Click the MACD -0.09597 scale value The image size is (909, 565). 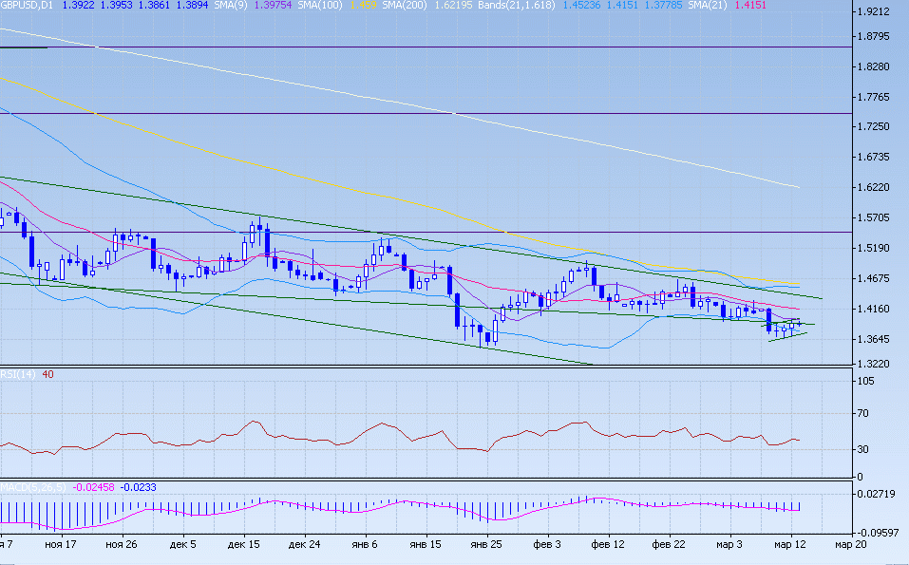(874, 534)
